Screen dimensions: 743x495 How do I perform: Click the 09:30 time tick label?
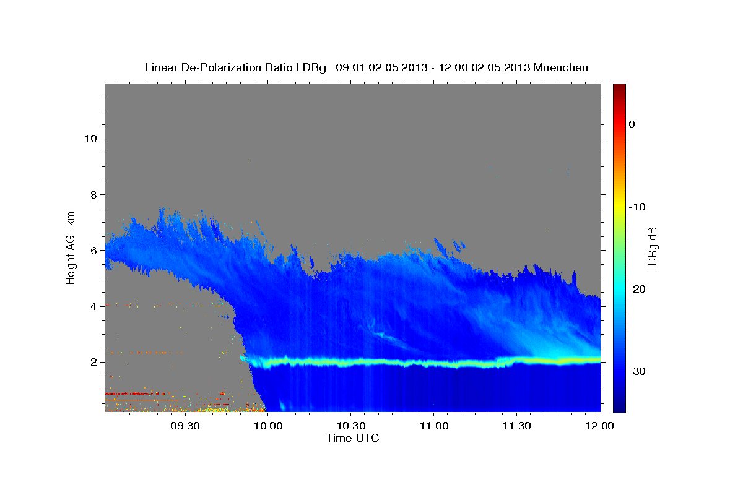point(185,426)
